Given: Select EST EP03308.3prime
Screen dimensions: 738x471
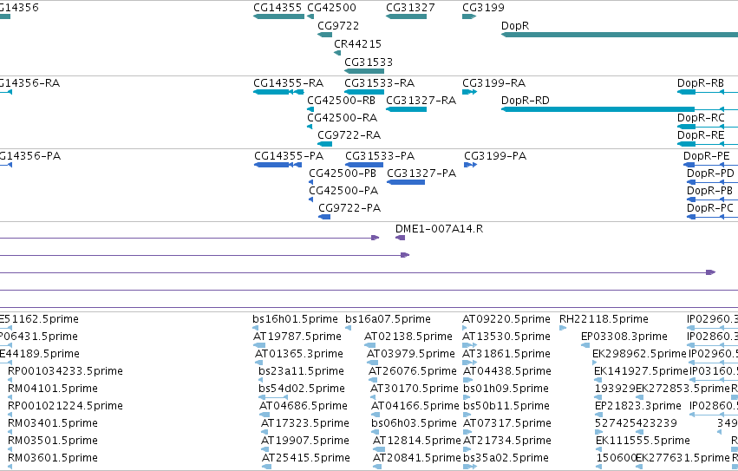Looking at the screenshot, I should (585, 345).
